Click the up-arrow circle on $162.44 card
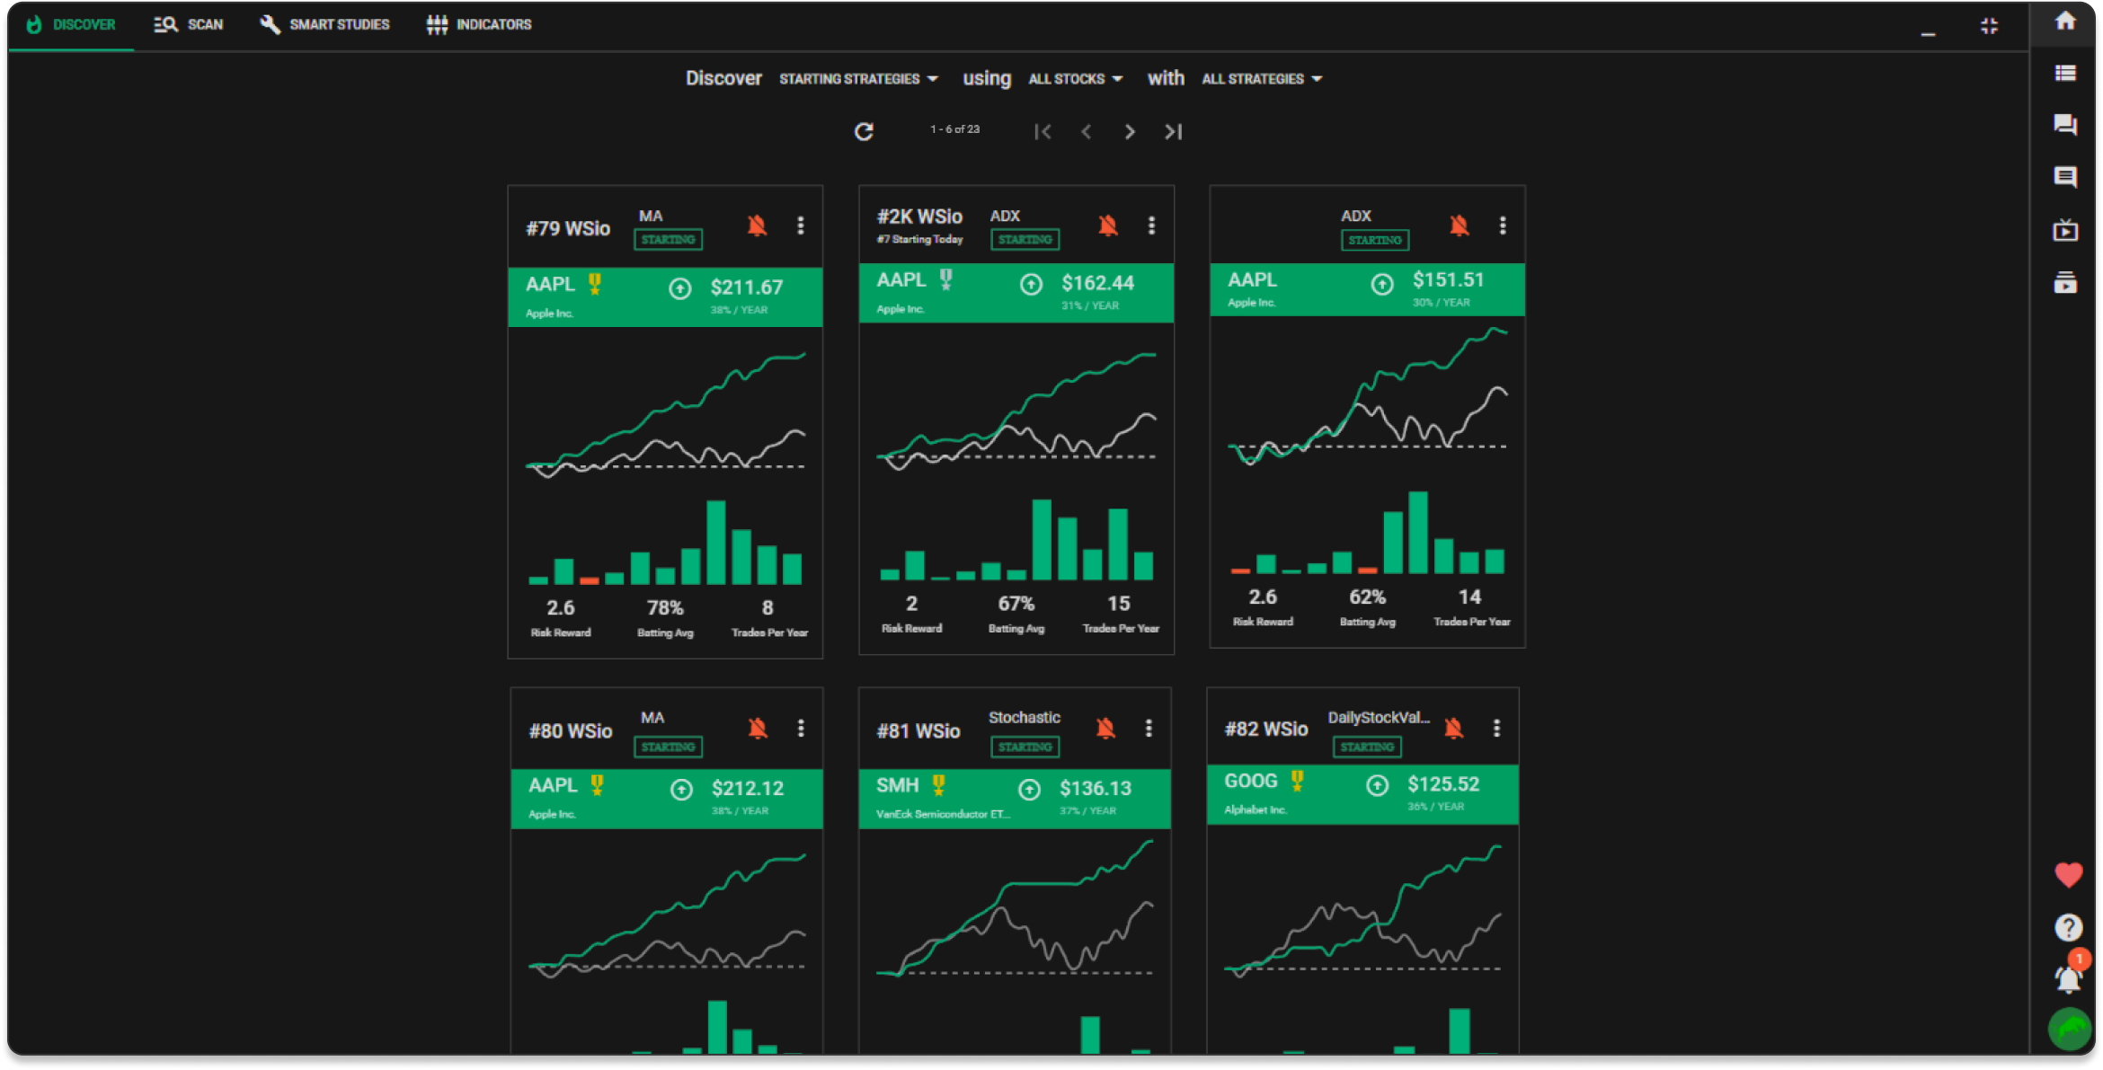The image size is (2103, 1070). [x=1031, y=285]
